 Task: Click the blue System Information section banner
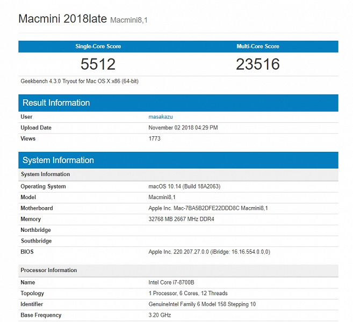[x=178, y=160]
